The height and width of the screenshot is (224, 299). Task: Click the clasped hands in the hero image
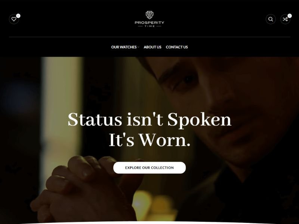pyautogui.click(x=86, y=189)
